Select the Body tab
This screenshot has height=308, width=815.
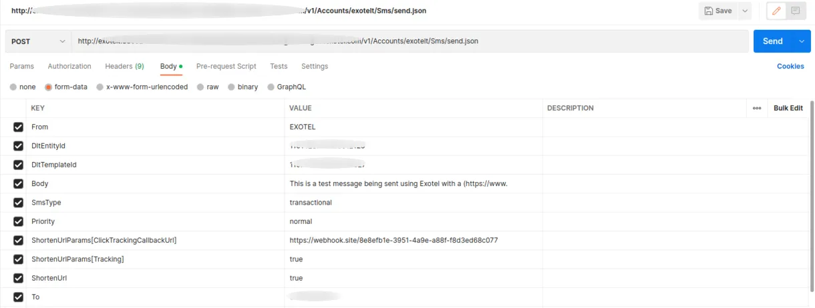[171, 67]
